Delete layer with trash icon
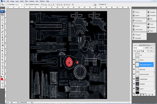157x104 pixels. [x=152, y=95]
